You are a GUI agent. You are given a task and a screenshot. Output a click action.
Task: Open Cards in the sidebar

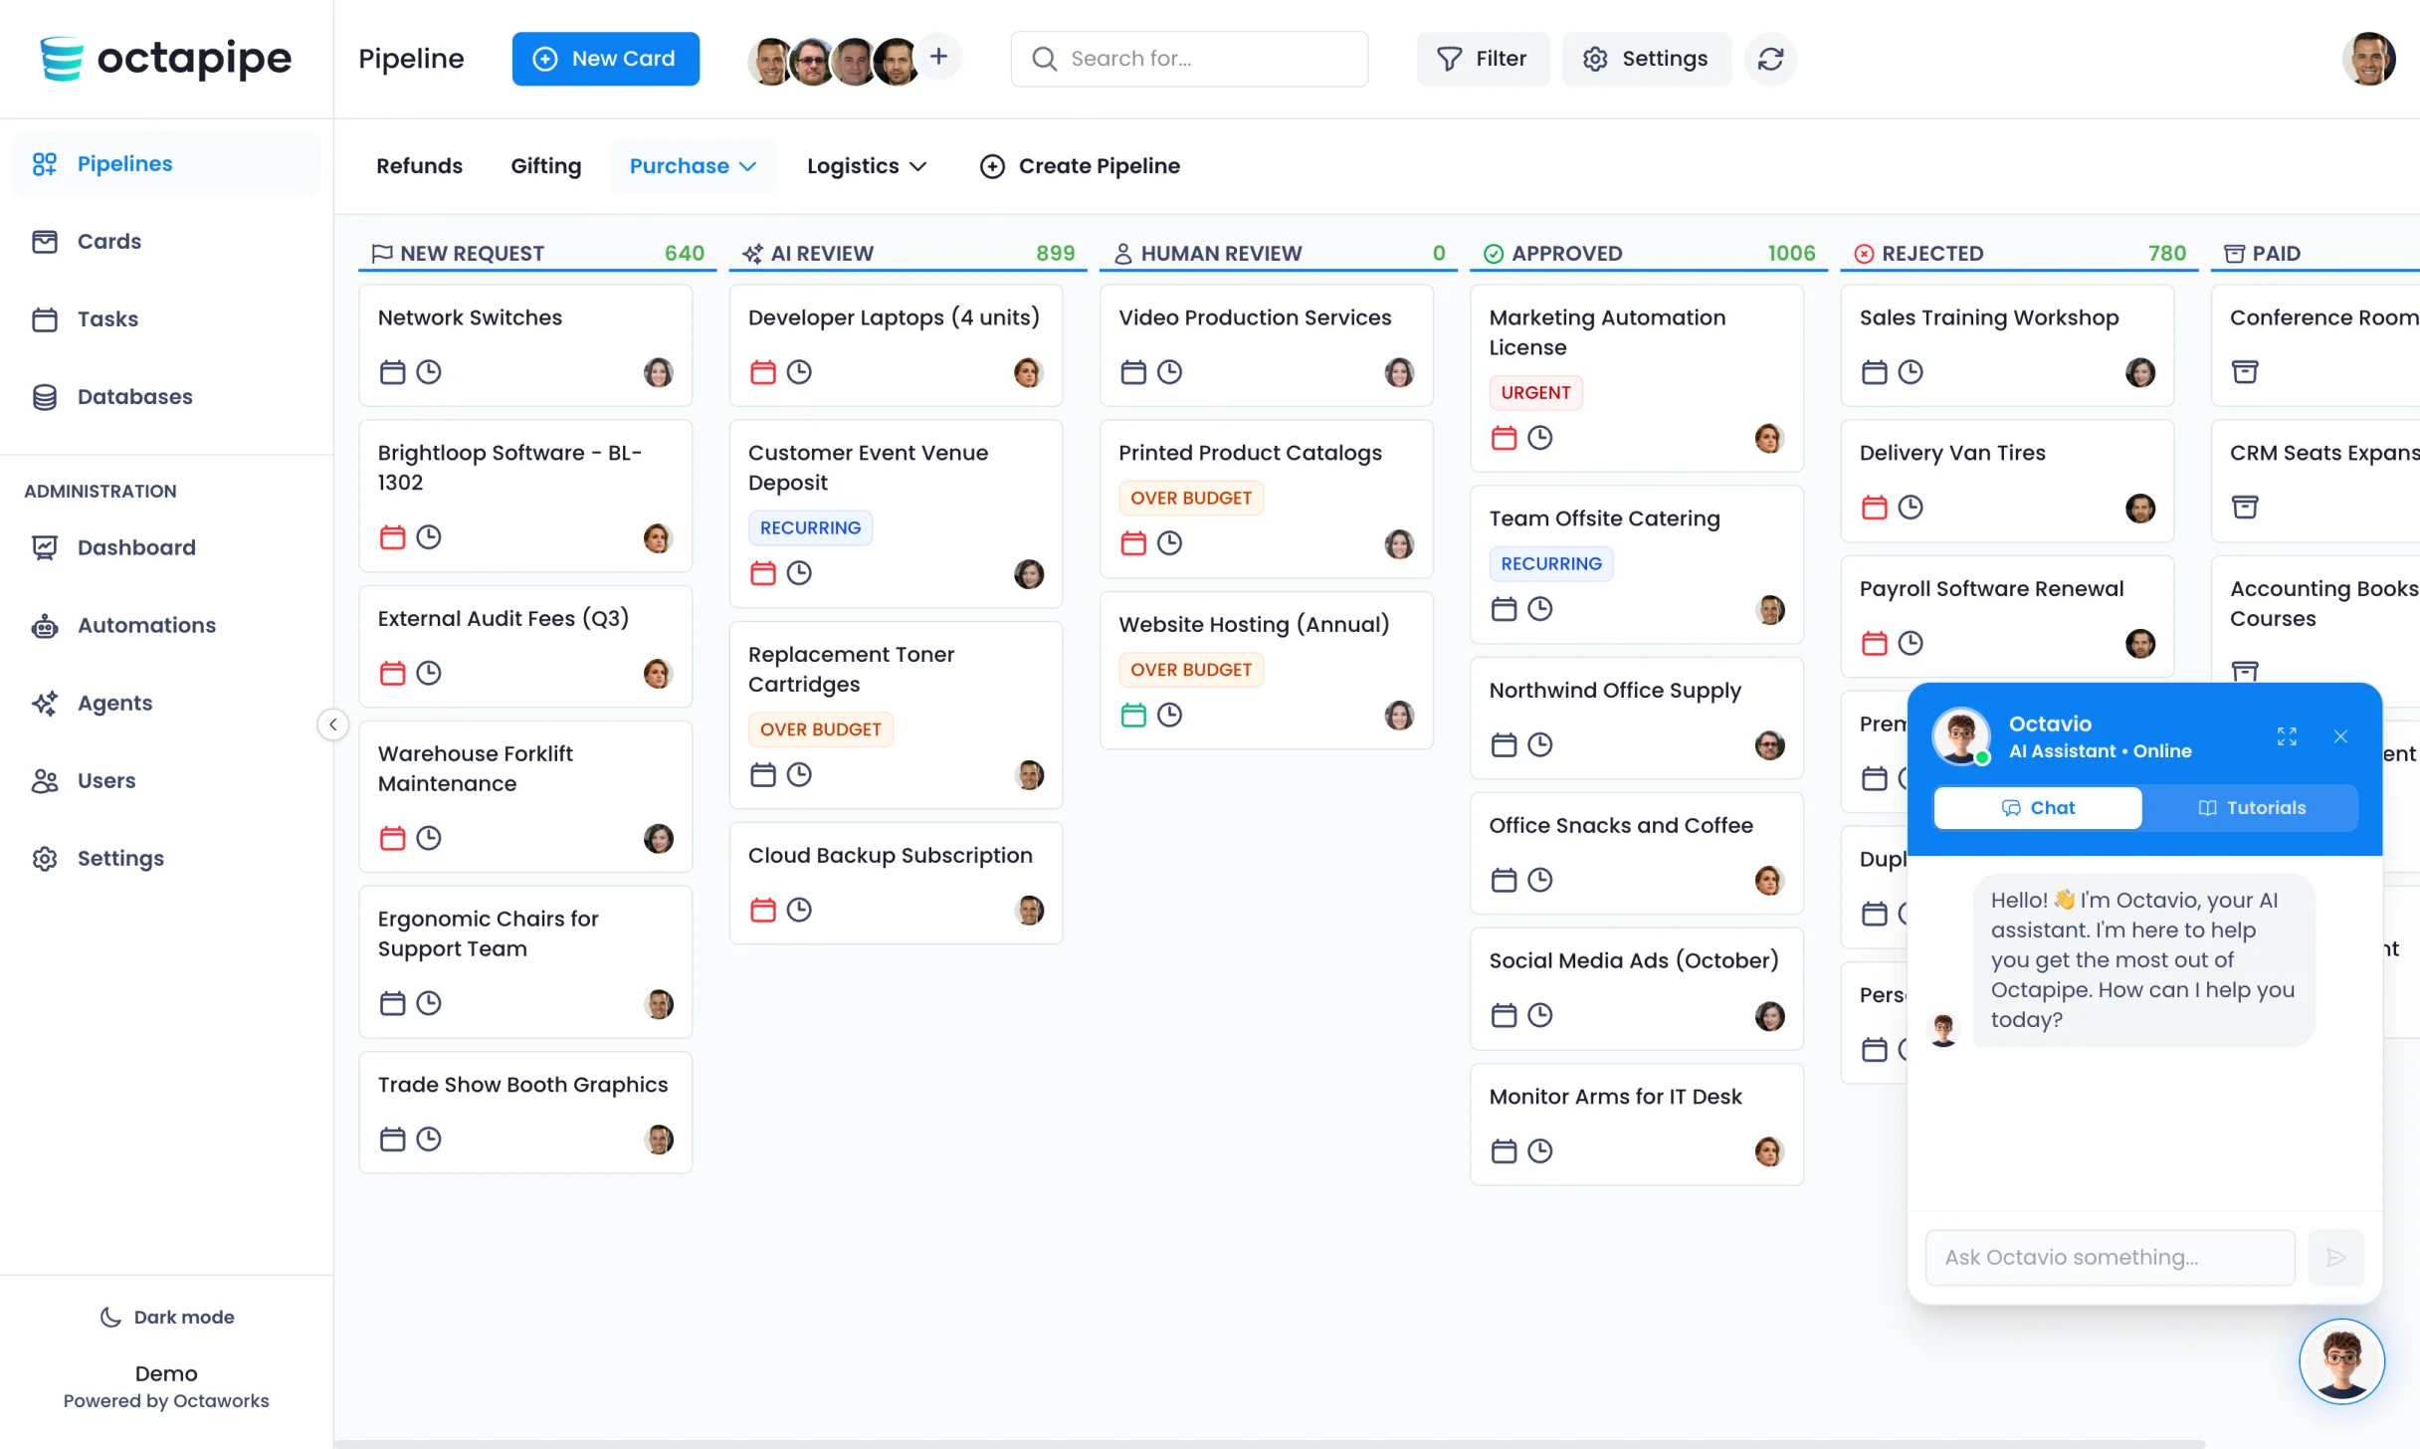tap(166, 241)
